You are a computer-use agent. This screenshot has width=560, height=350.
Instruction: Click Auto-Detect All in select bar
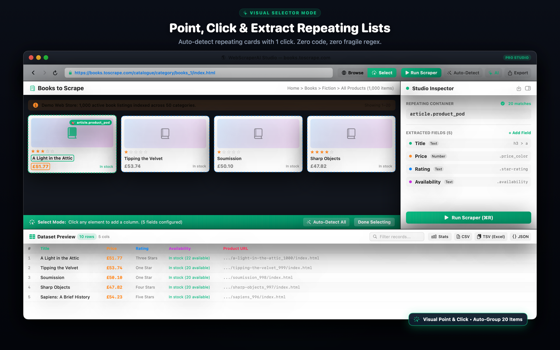click(x=326, y=222)
